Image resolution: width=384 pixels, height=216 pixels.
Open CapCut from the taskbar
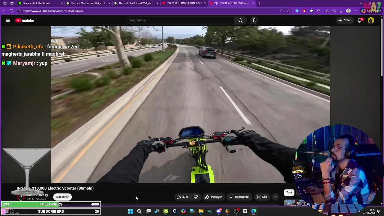point(245,211)
